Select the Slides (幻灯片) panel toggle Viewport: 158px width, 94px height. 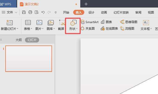(32, 40)
